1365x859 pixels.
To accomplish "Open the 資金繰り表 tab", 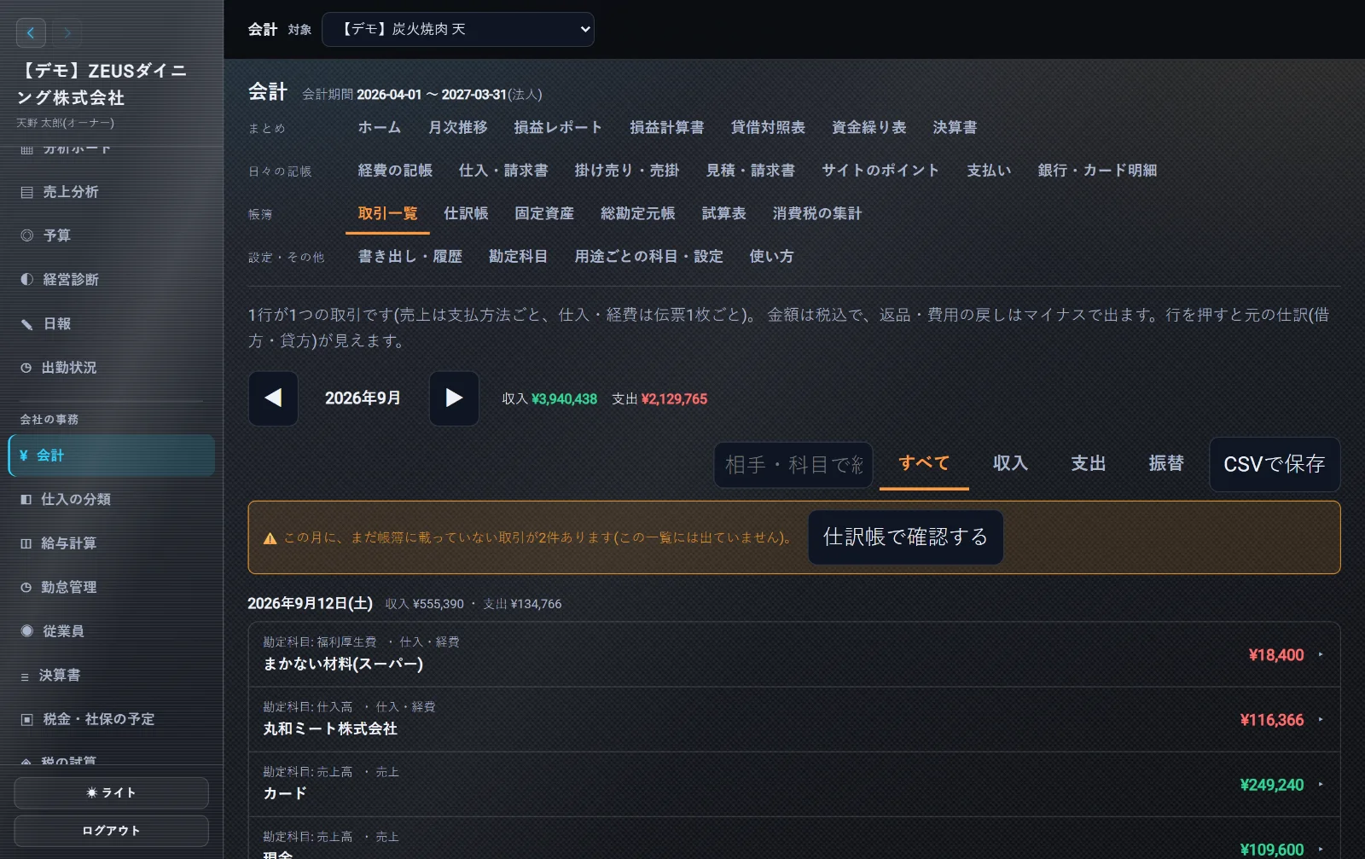I will pyautogui.click(x=869, y=127).
